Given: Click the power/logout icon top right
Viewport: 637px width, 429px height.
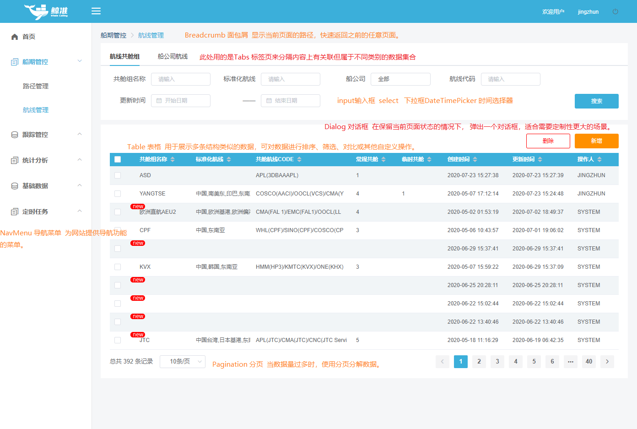Looking at the screenshot, I should point(615,11).
